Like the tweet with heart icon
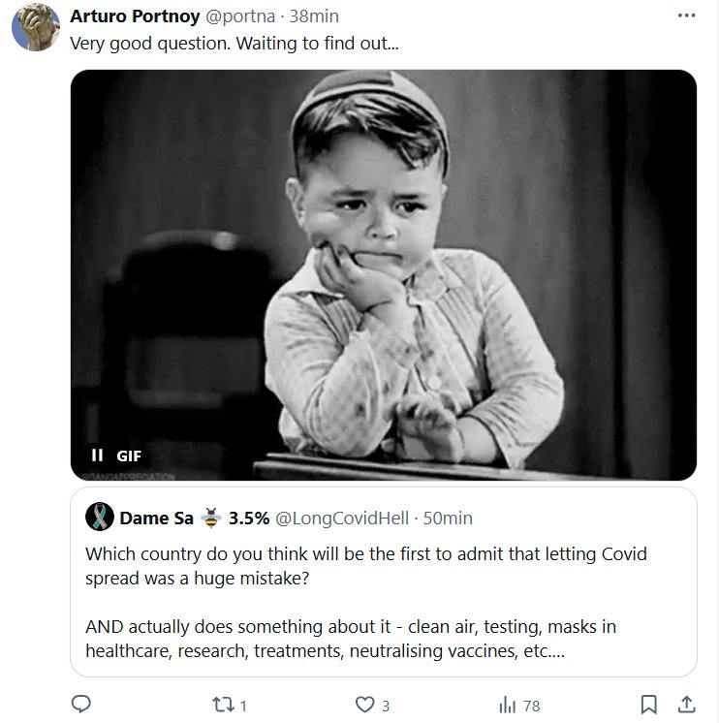Screen dimensions: 719x723 point(364,705)
